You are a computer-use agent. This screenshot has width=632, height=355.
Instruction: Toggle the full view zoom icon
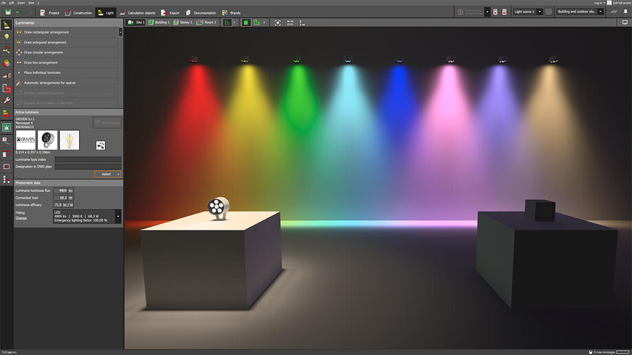[278, 23]
